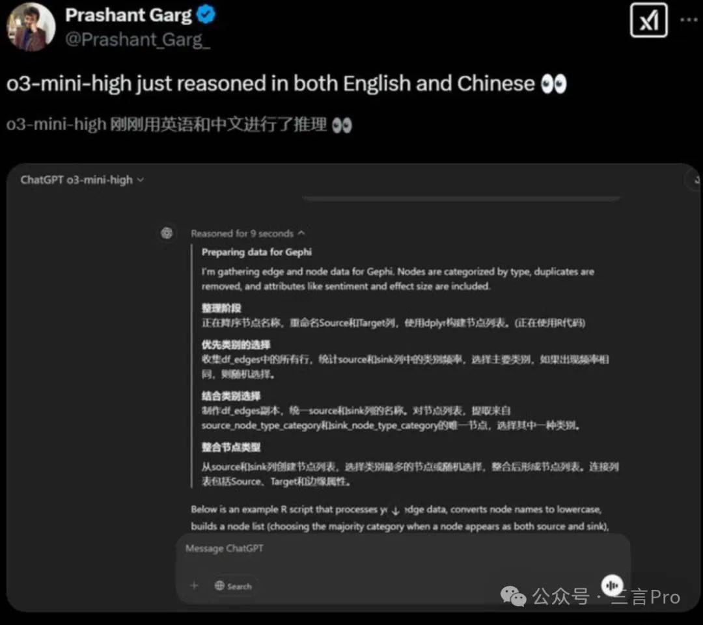The width and height of the screenshot is (703, 625).
Task: Click the scroll-down arrow icon
Action: tap(396, 511)
